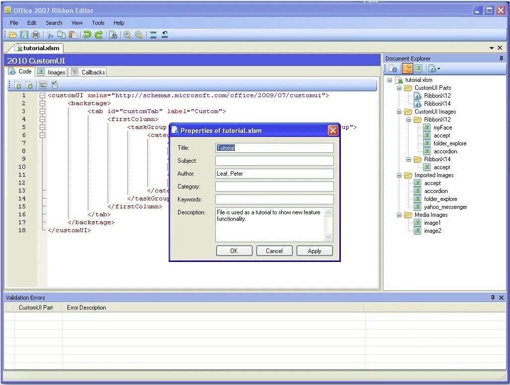Copy text with the Copy toolbar icon
Viewport: 510px width, 385px height.
[61, 34]
